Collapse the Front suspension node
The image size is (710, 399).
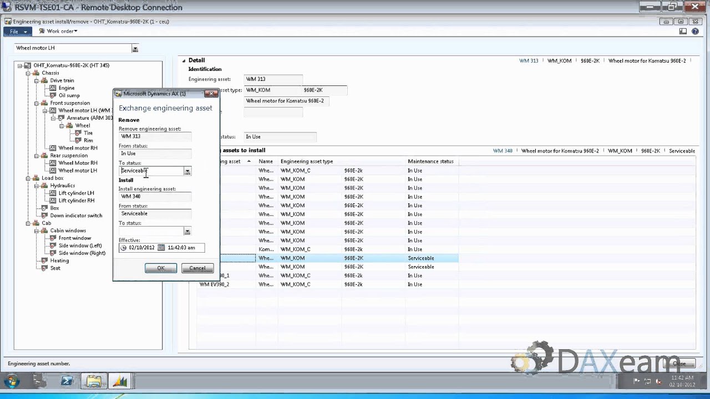point(36,103)
